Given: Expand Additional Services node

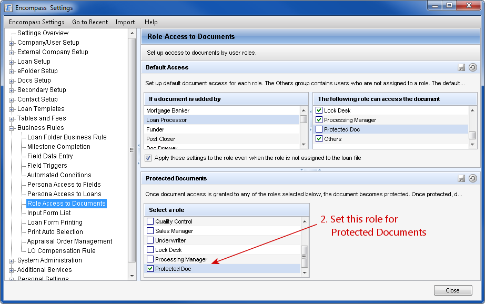Looking at the screenshot, I should click(x=11, y=270).
